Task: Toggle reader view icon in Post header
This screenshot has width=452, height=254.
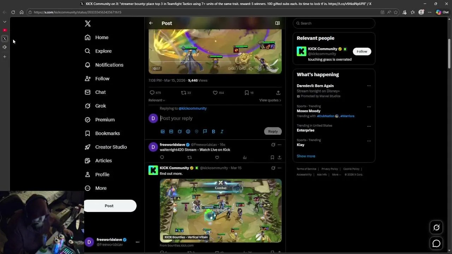Action: [x=278, y=23]
